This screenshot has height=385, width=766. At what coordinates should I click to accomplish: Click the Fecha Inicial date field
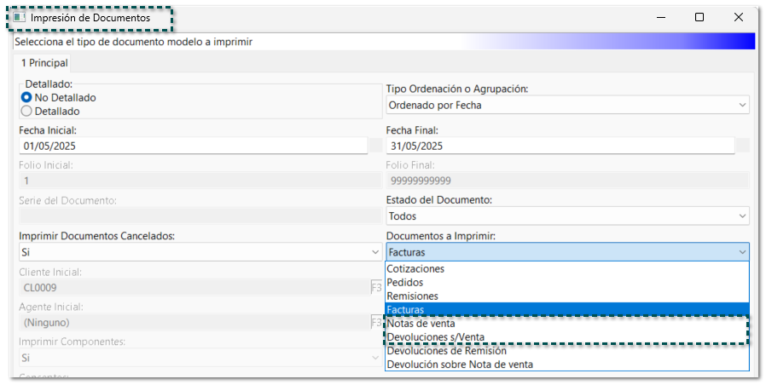click(x=193, y=146)
